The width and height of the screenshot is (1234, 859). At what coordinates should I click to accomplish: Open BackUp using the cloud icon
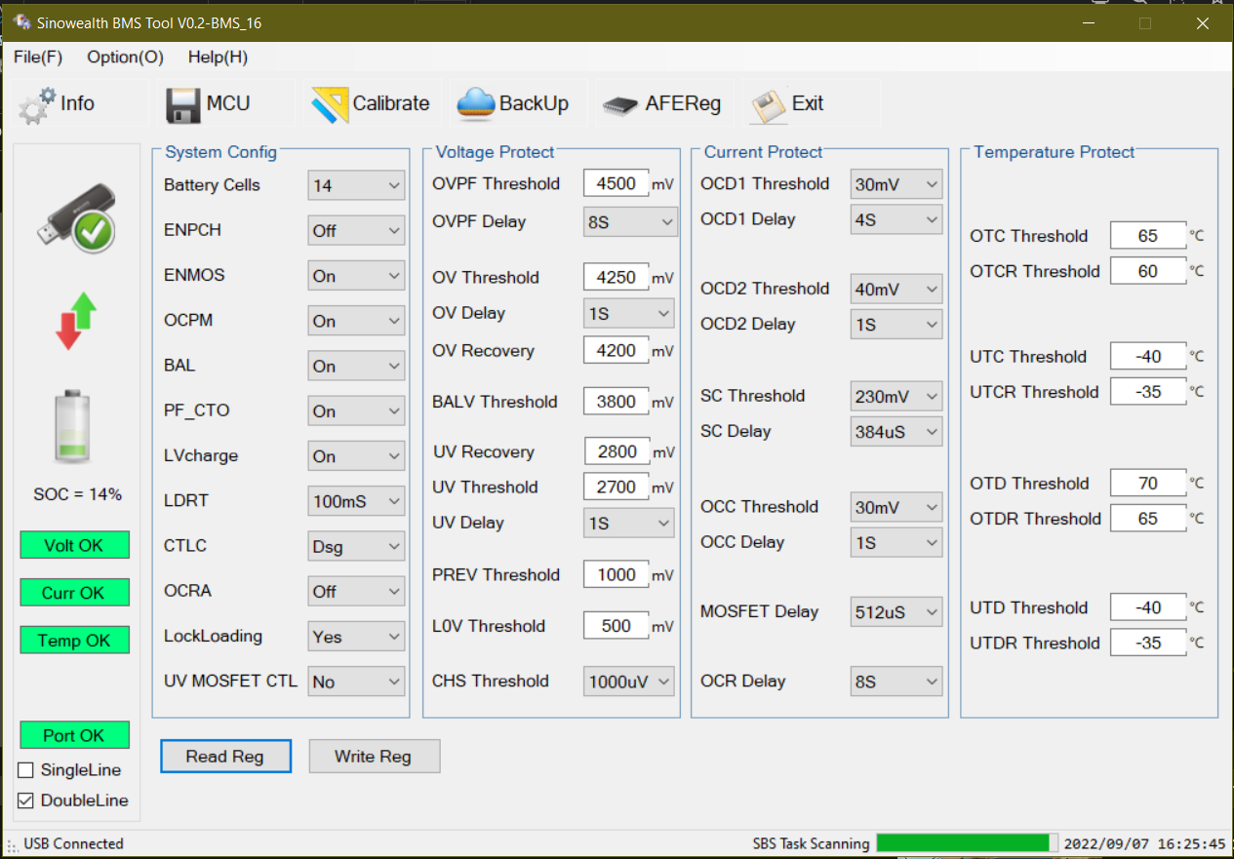(x=475, y=103)
